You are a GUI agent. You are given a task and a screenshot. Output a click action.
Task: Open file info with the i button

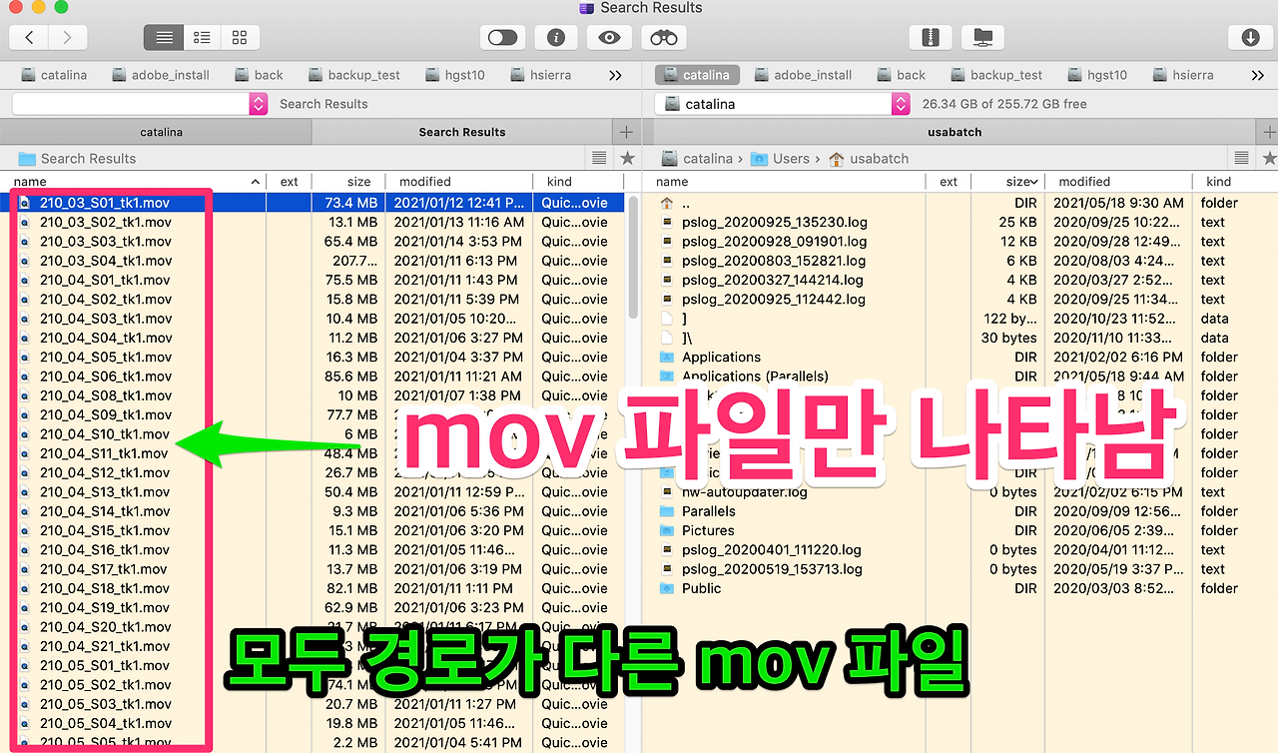pyautogui.click(x=556, y=38)
